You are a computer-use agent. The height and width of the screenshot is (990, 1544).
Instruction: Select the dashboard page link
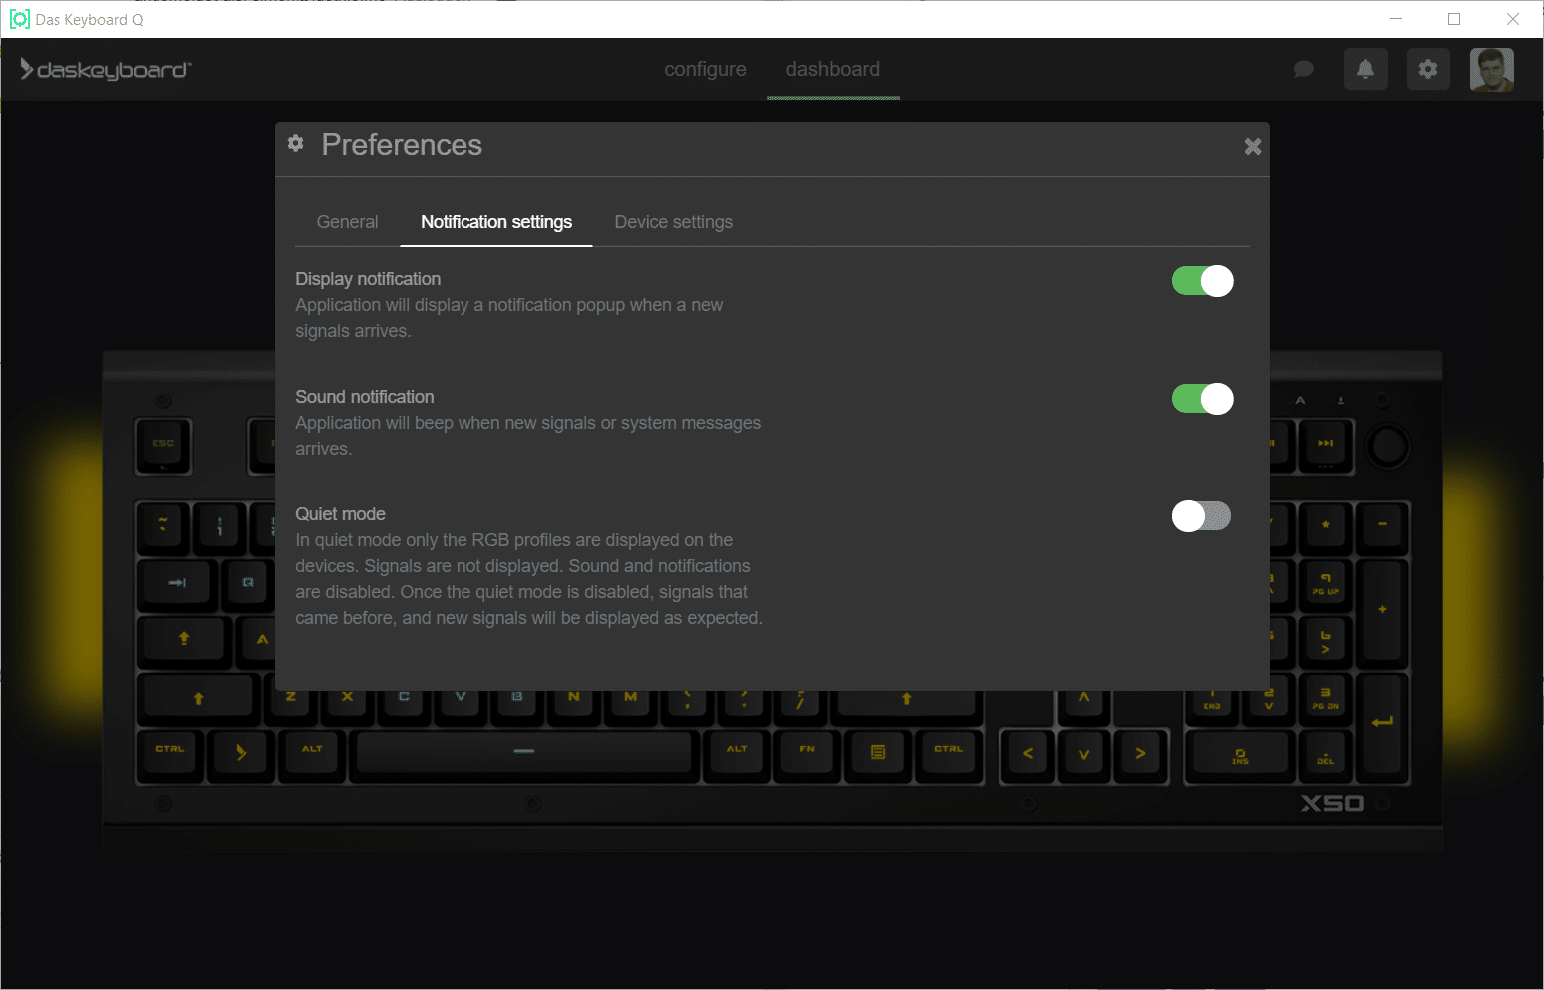point(832,69)
